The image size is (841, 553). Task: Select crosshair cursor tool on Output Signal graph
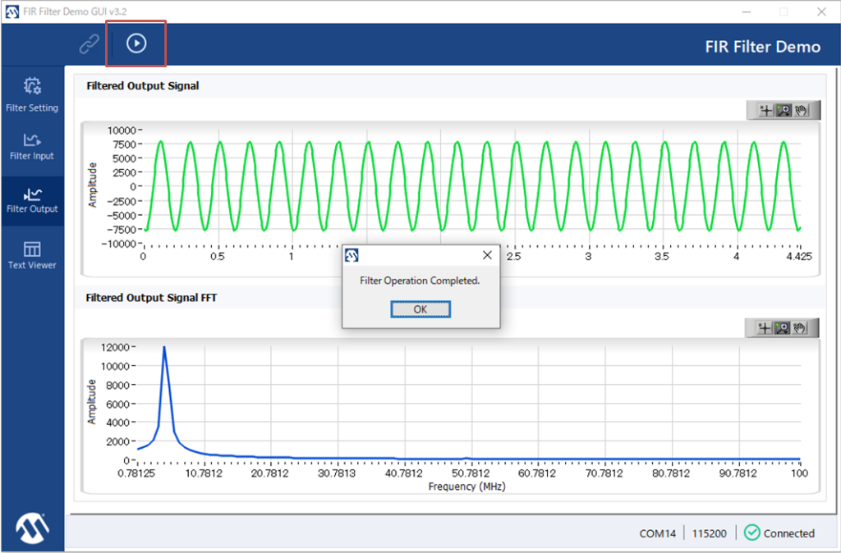click(765, 111)
